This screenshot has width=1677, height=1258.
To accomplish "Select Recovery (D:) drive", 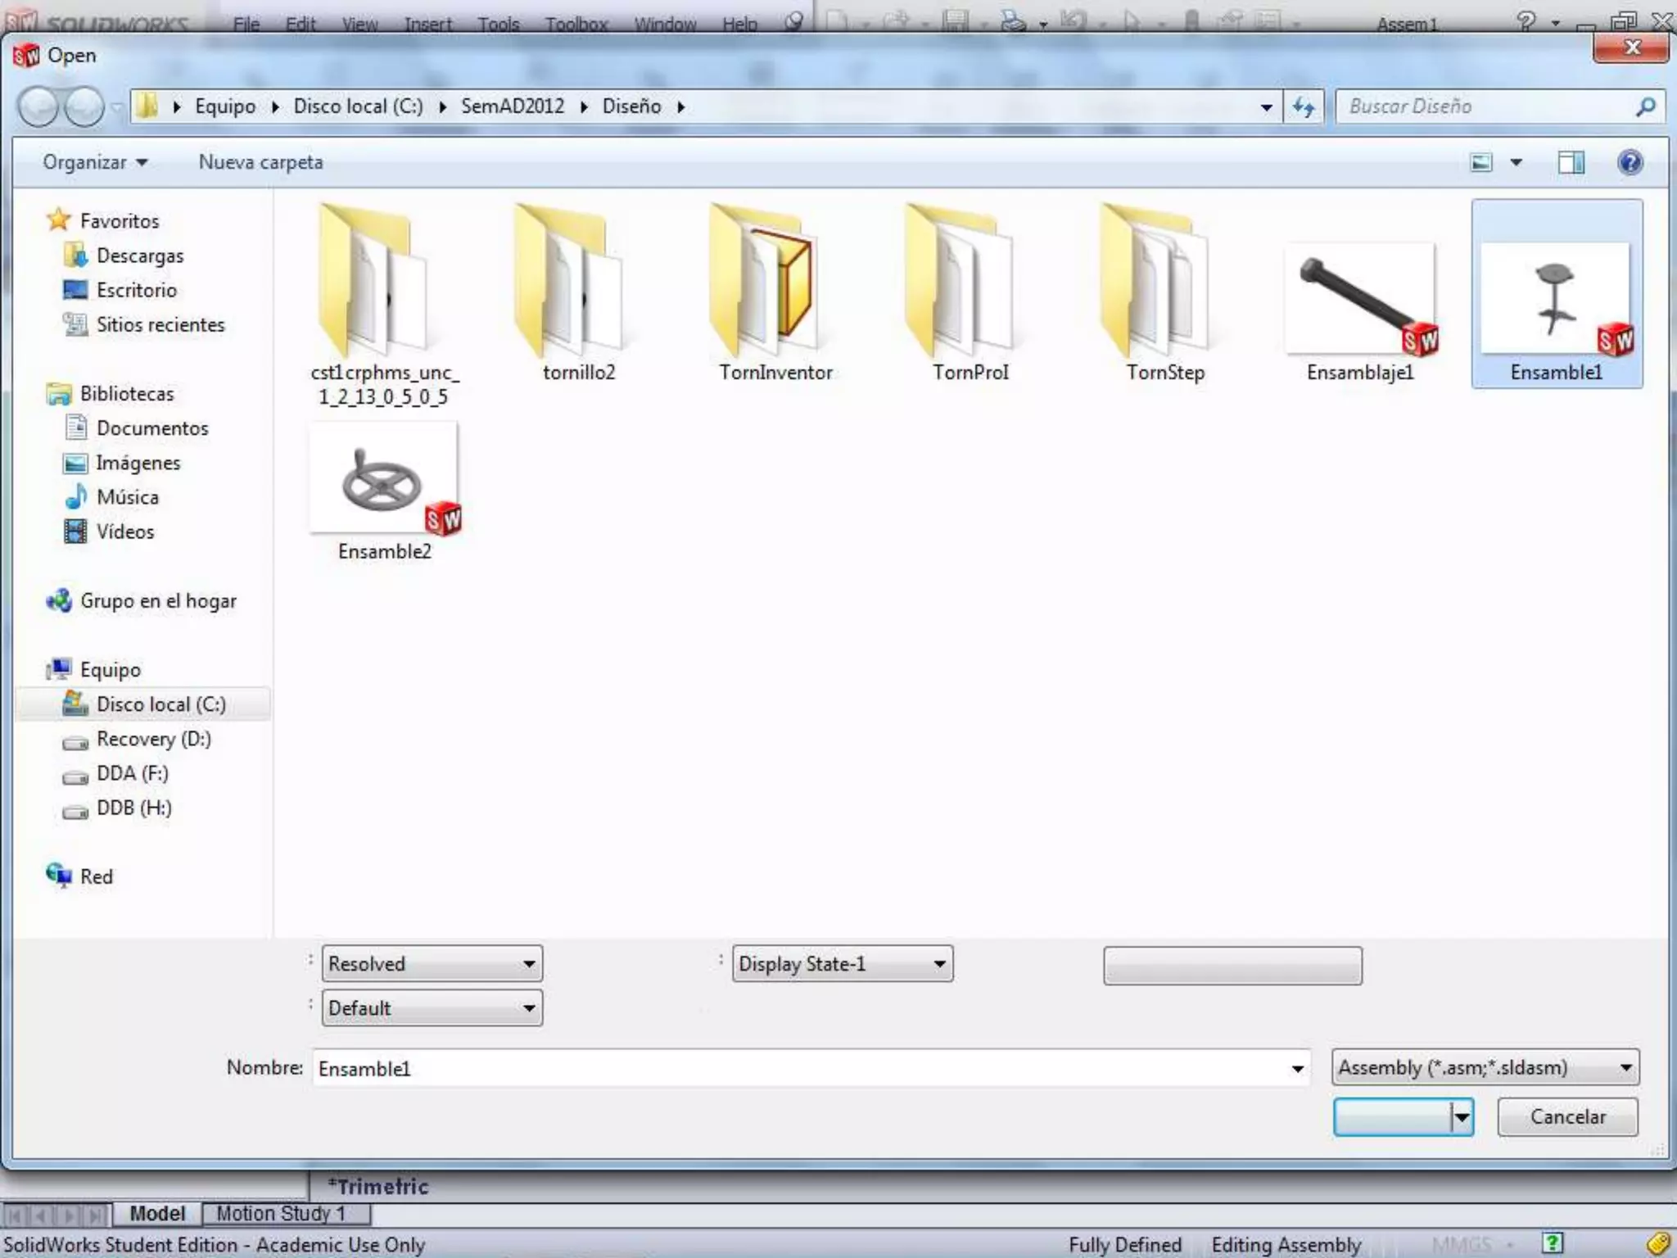I will [x=153, y=739].
